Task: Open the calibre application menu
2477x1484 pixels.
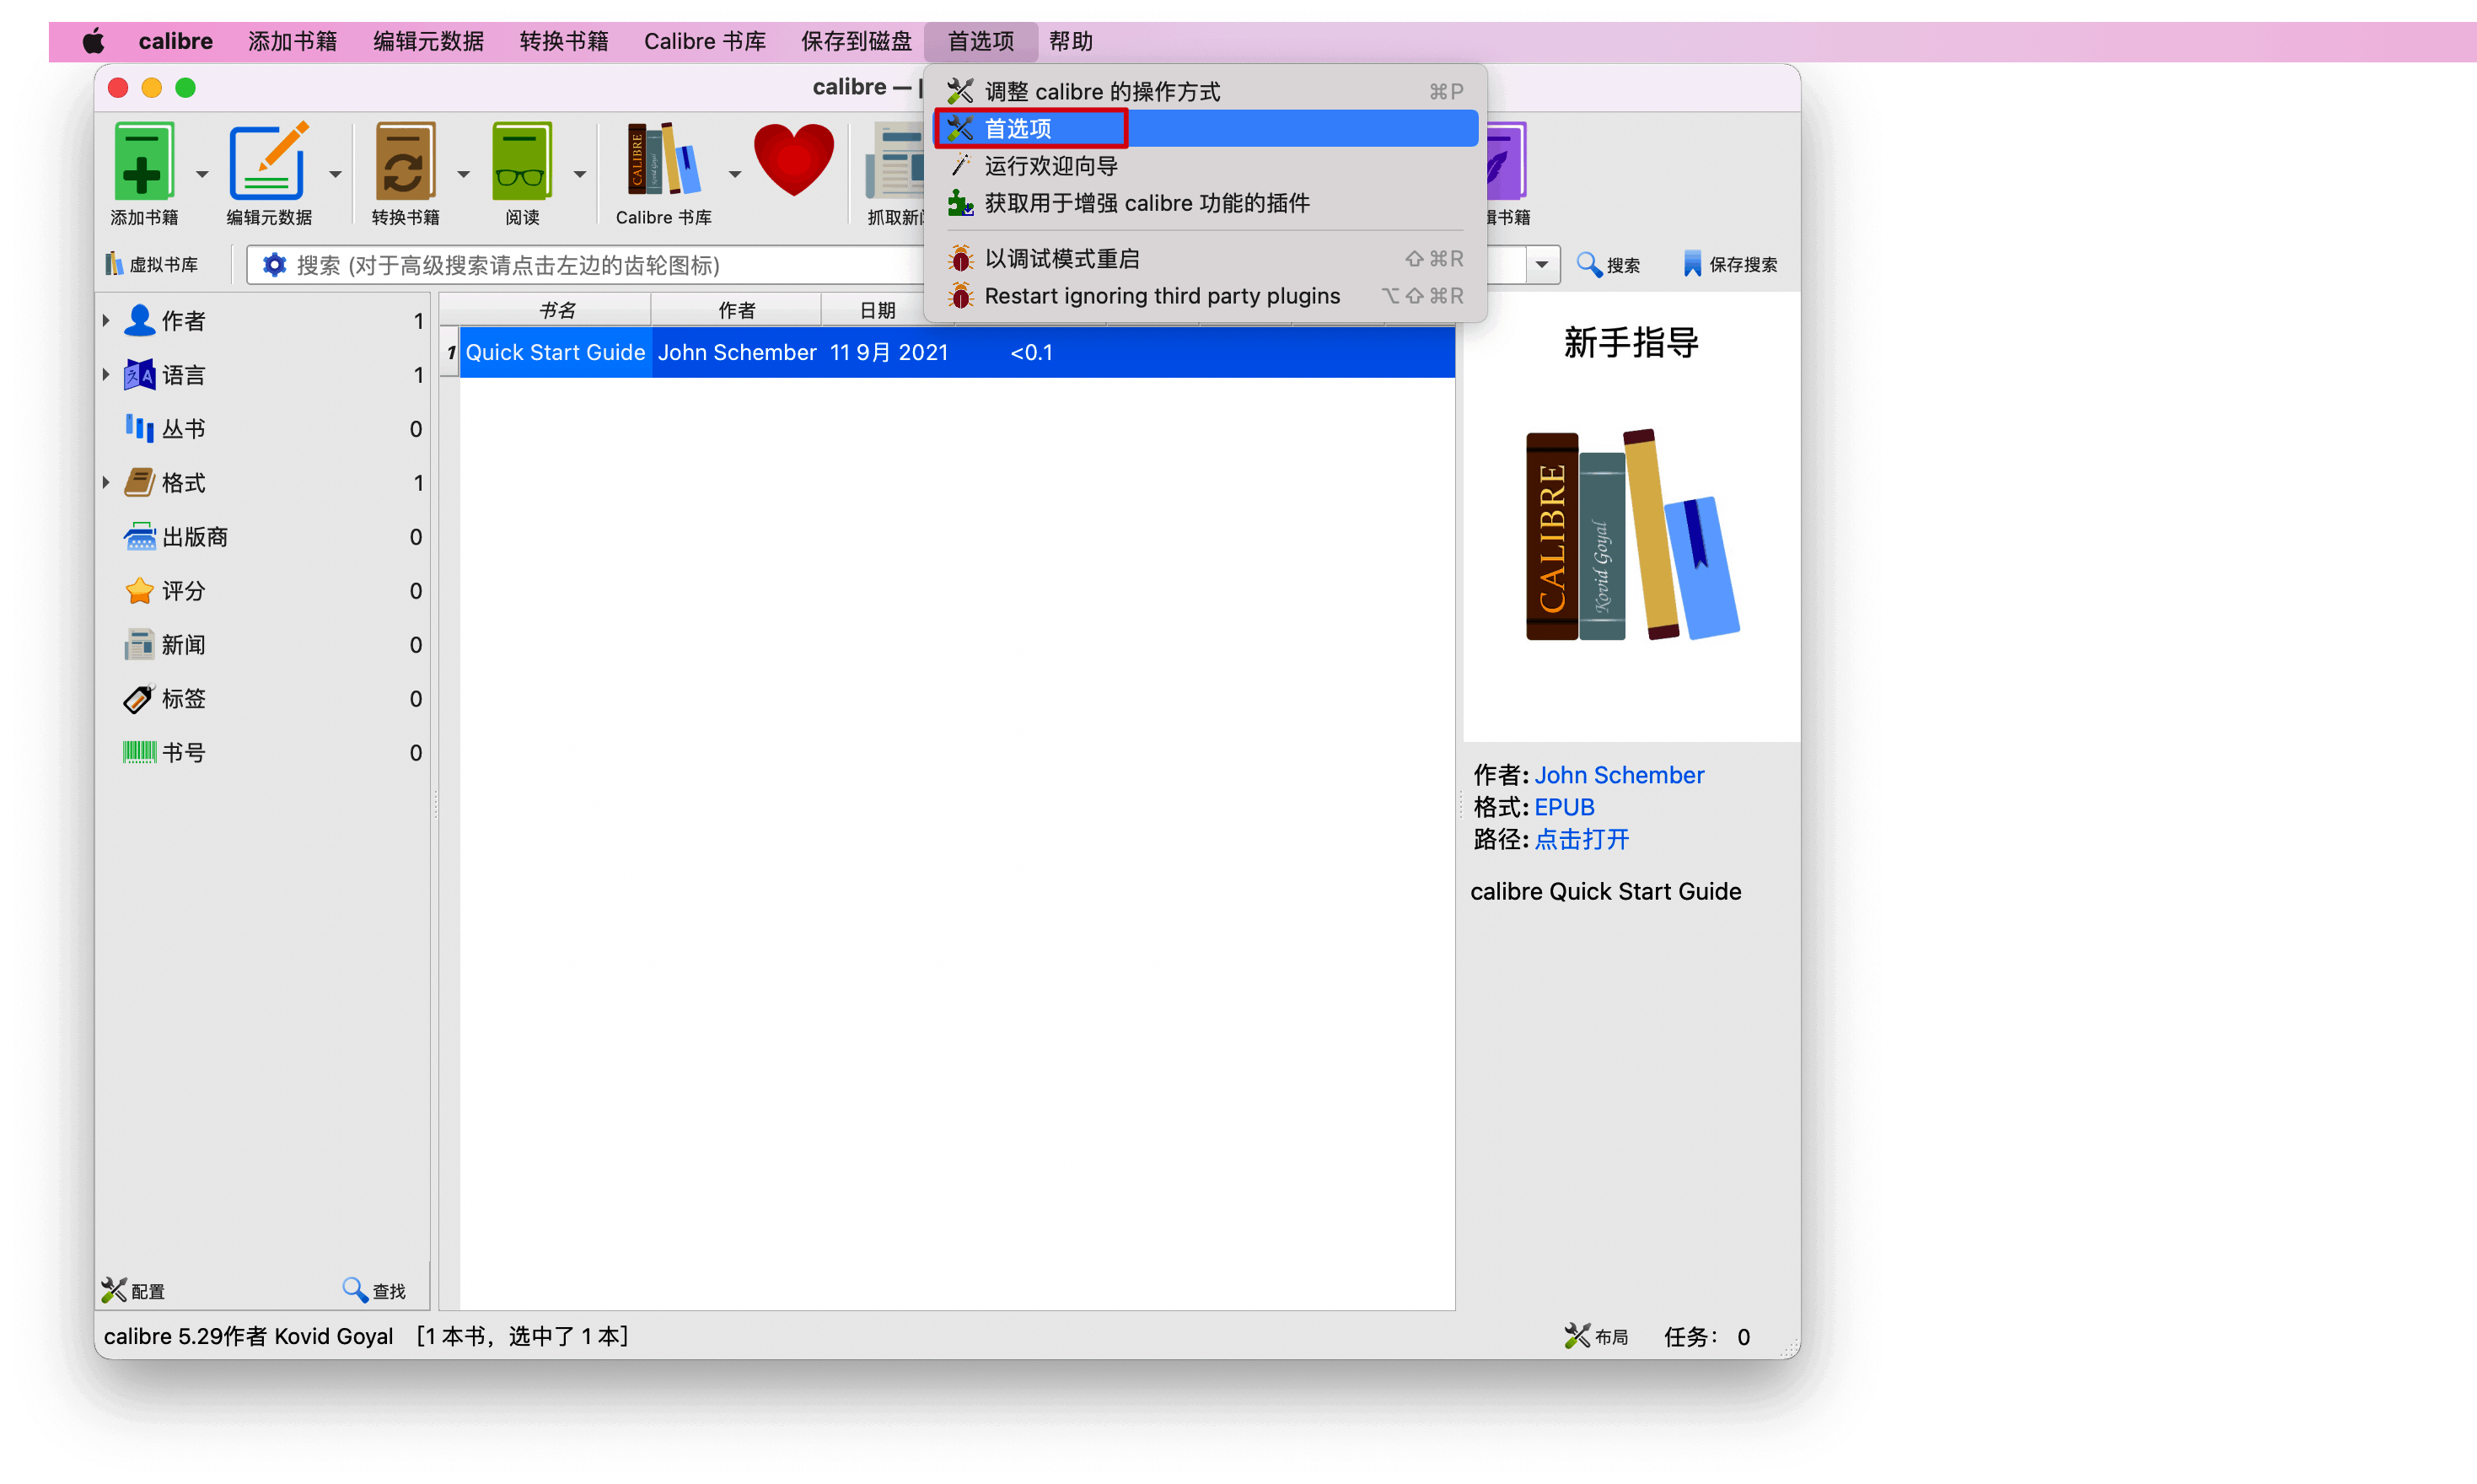Action: pyautogui.click(x=175, y=41)
